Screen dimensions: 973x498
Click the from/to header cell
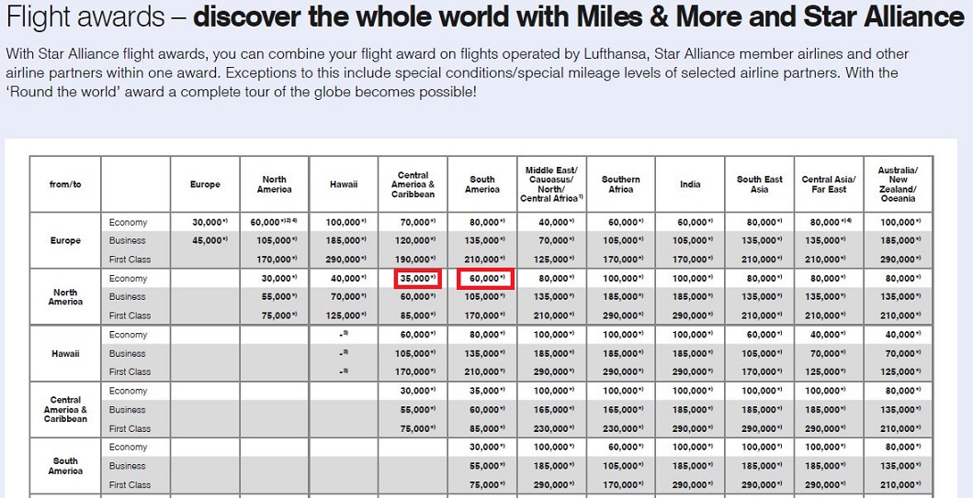(x=65, y=184)
